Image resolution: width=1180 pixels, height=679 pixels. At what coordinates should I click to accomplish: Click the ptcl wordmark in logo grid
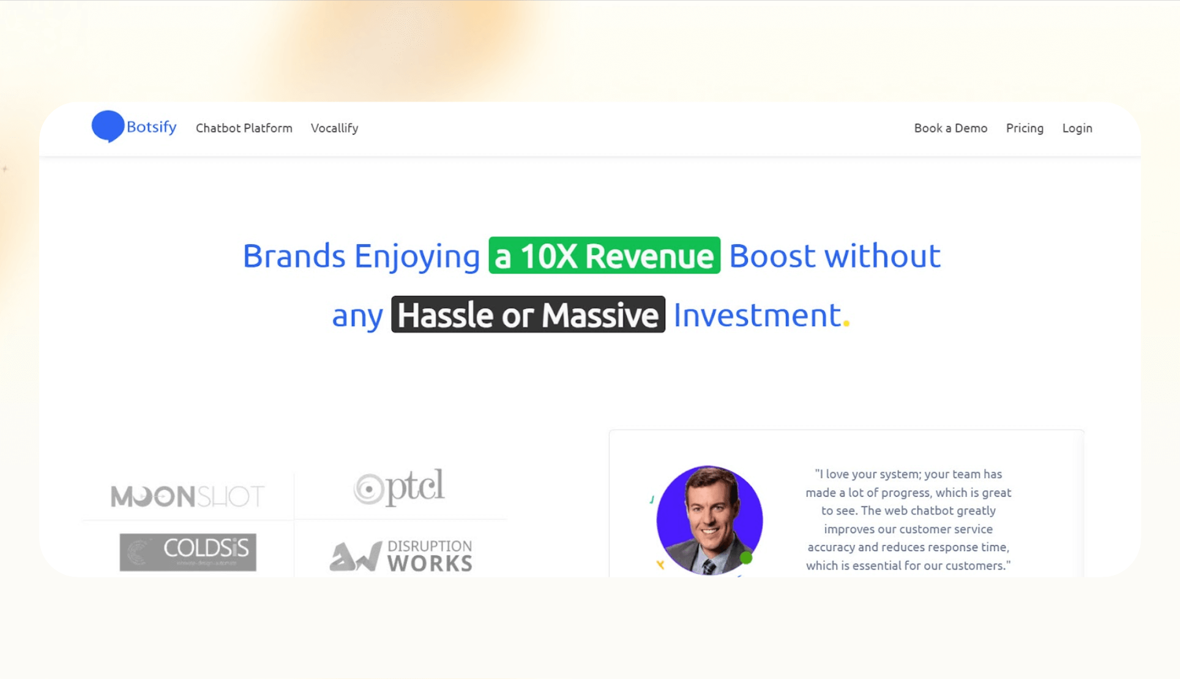tap(416, 486)
